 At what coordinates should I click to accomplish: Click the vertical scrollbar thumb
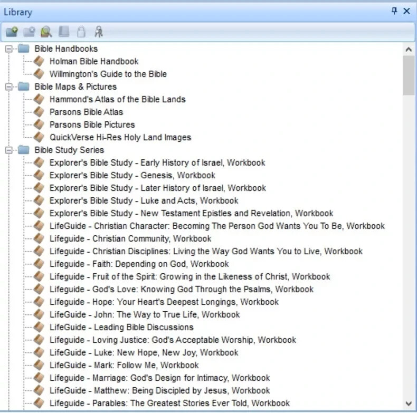point(409,75)
